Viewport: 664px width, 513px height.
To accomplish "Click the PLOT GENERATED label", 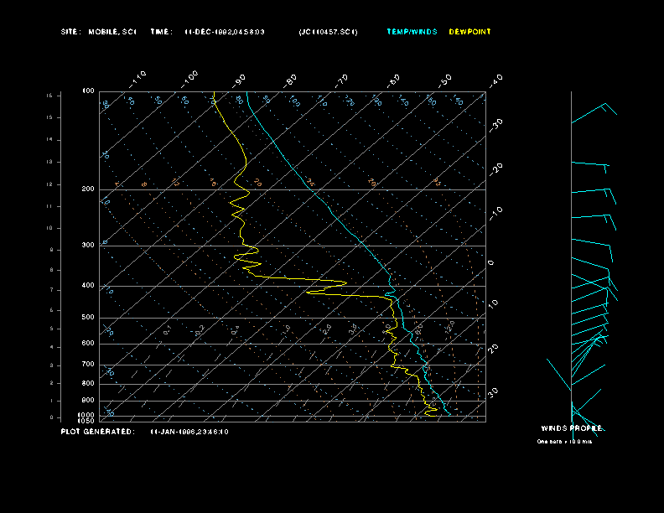I will click(96, 432).
